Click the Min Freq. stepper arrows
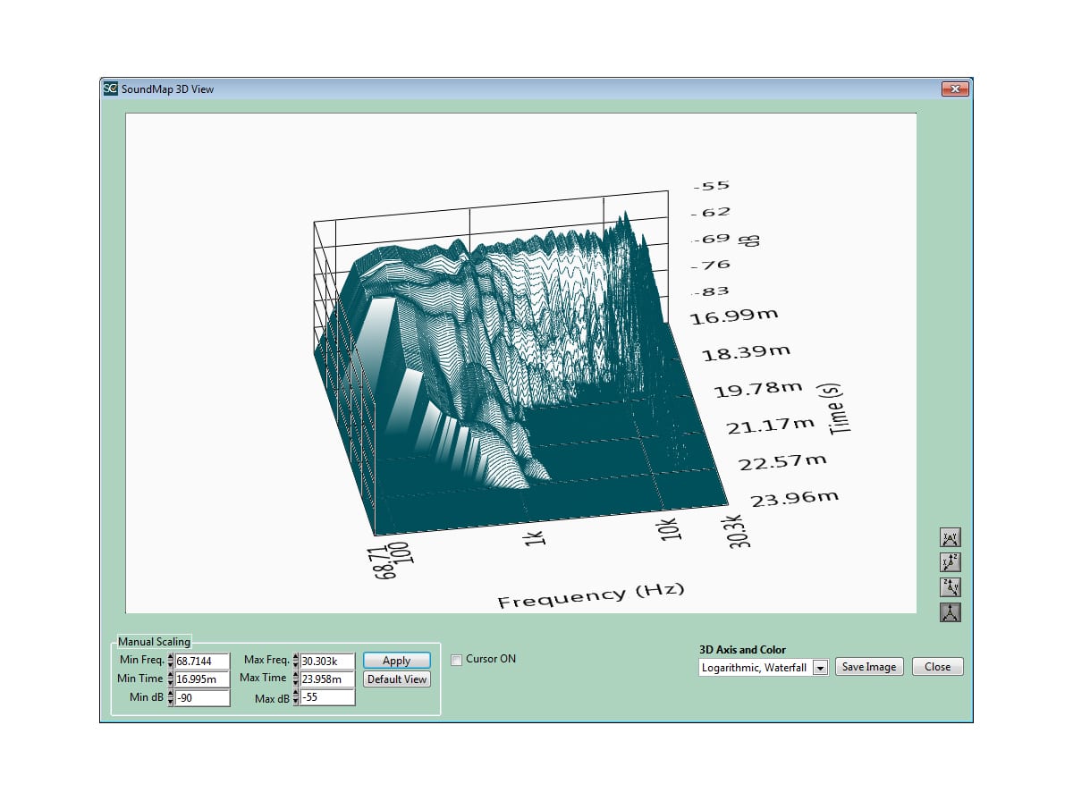 tap(171, 662)
